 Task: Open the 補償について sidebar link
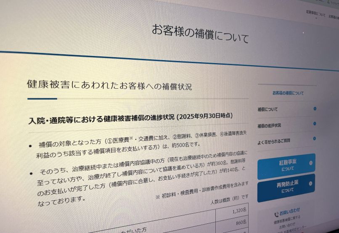268,109
